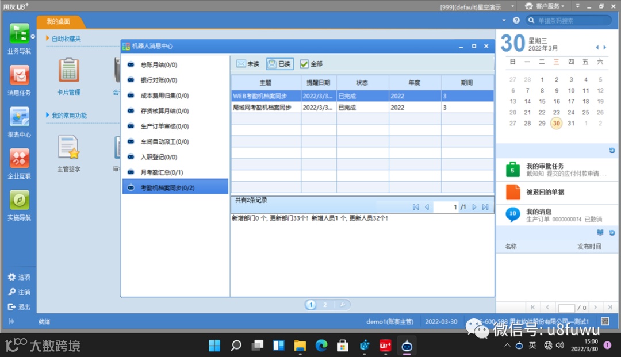Toggle 全部 checkbox filter
The image size is (621, 357).
point(311,64)
